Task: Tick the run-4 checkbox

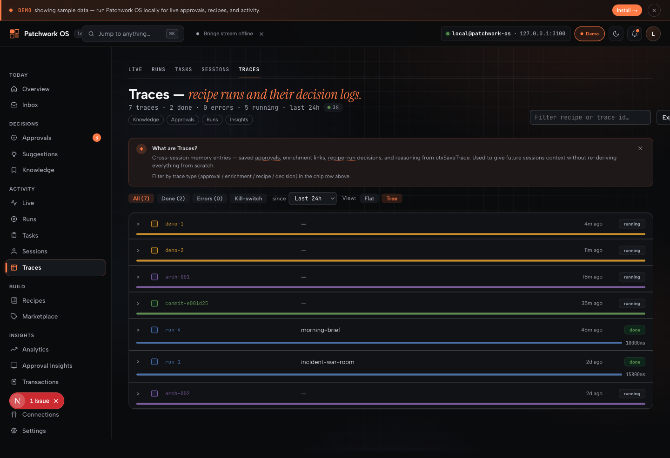Action: 154,330
